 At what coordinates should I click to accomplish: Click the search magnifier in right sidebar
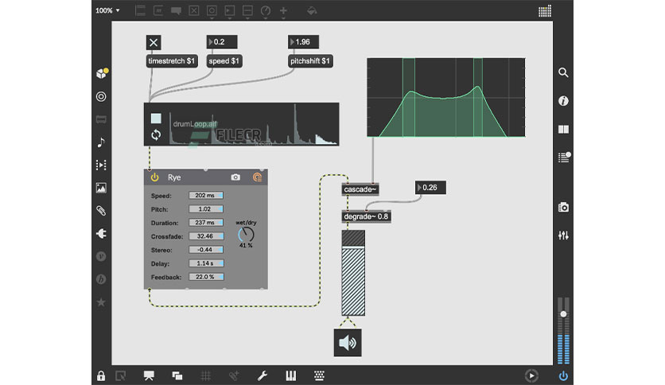[x=563, y=73]
